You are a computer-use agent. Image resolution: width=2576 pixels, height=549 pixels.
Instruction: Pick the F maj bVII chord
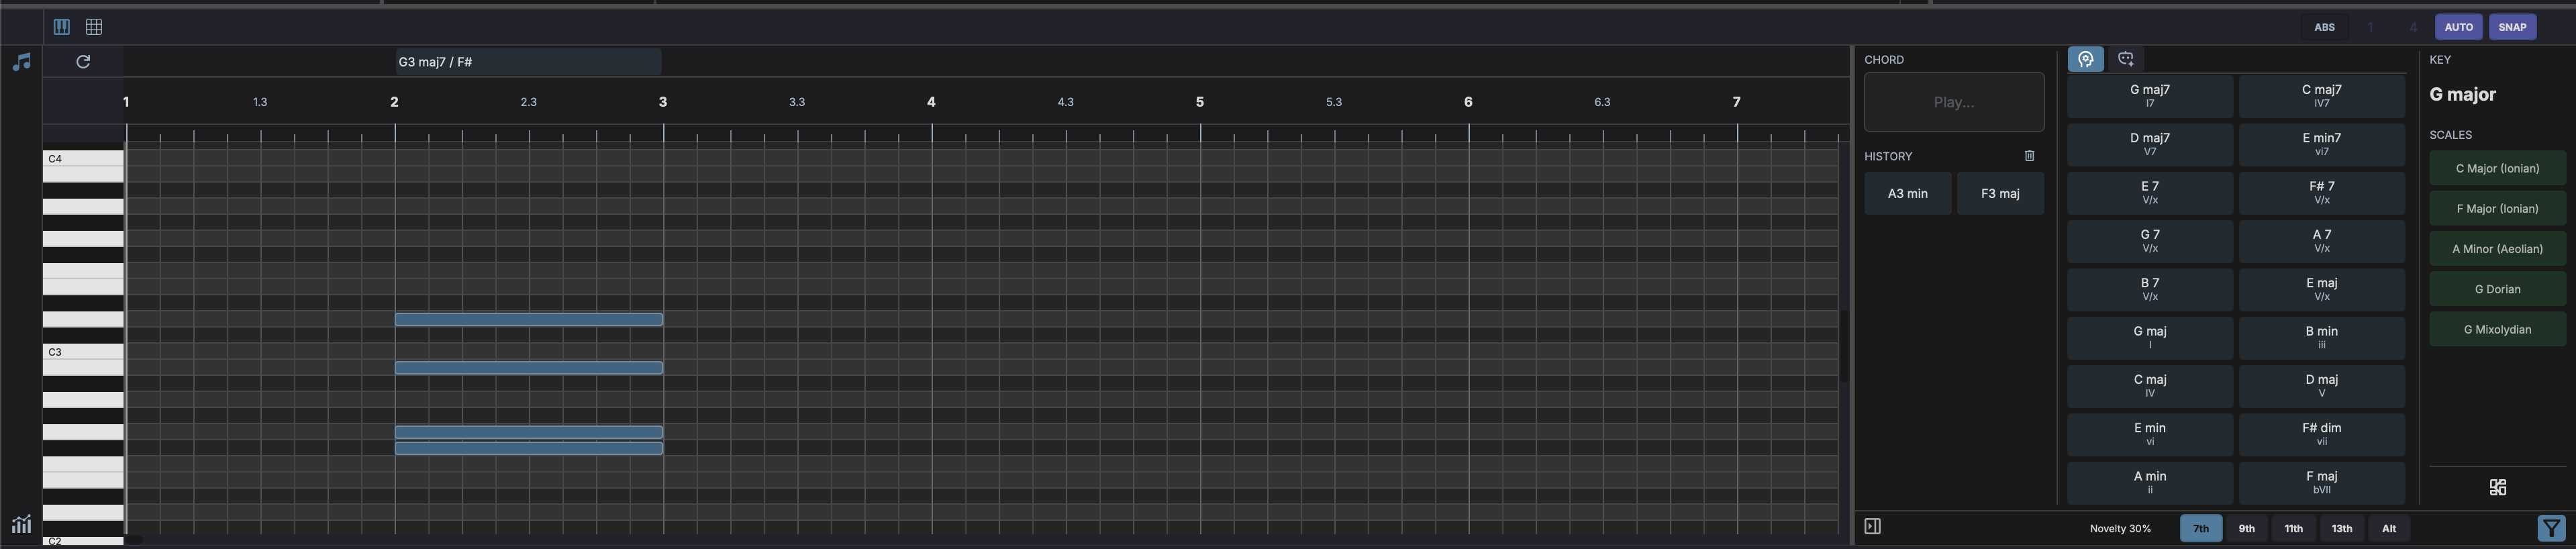pos(2321,482)
